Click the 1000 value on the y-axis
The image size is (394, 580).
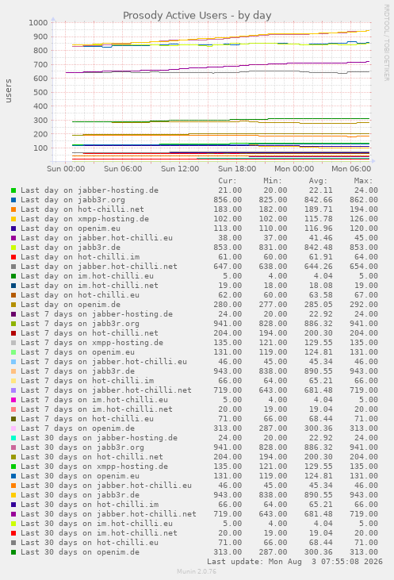point(38,23)
